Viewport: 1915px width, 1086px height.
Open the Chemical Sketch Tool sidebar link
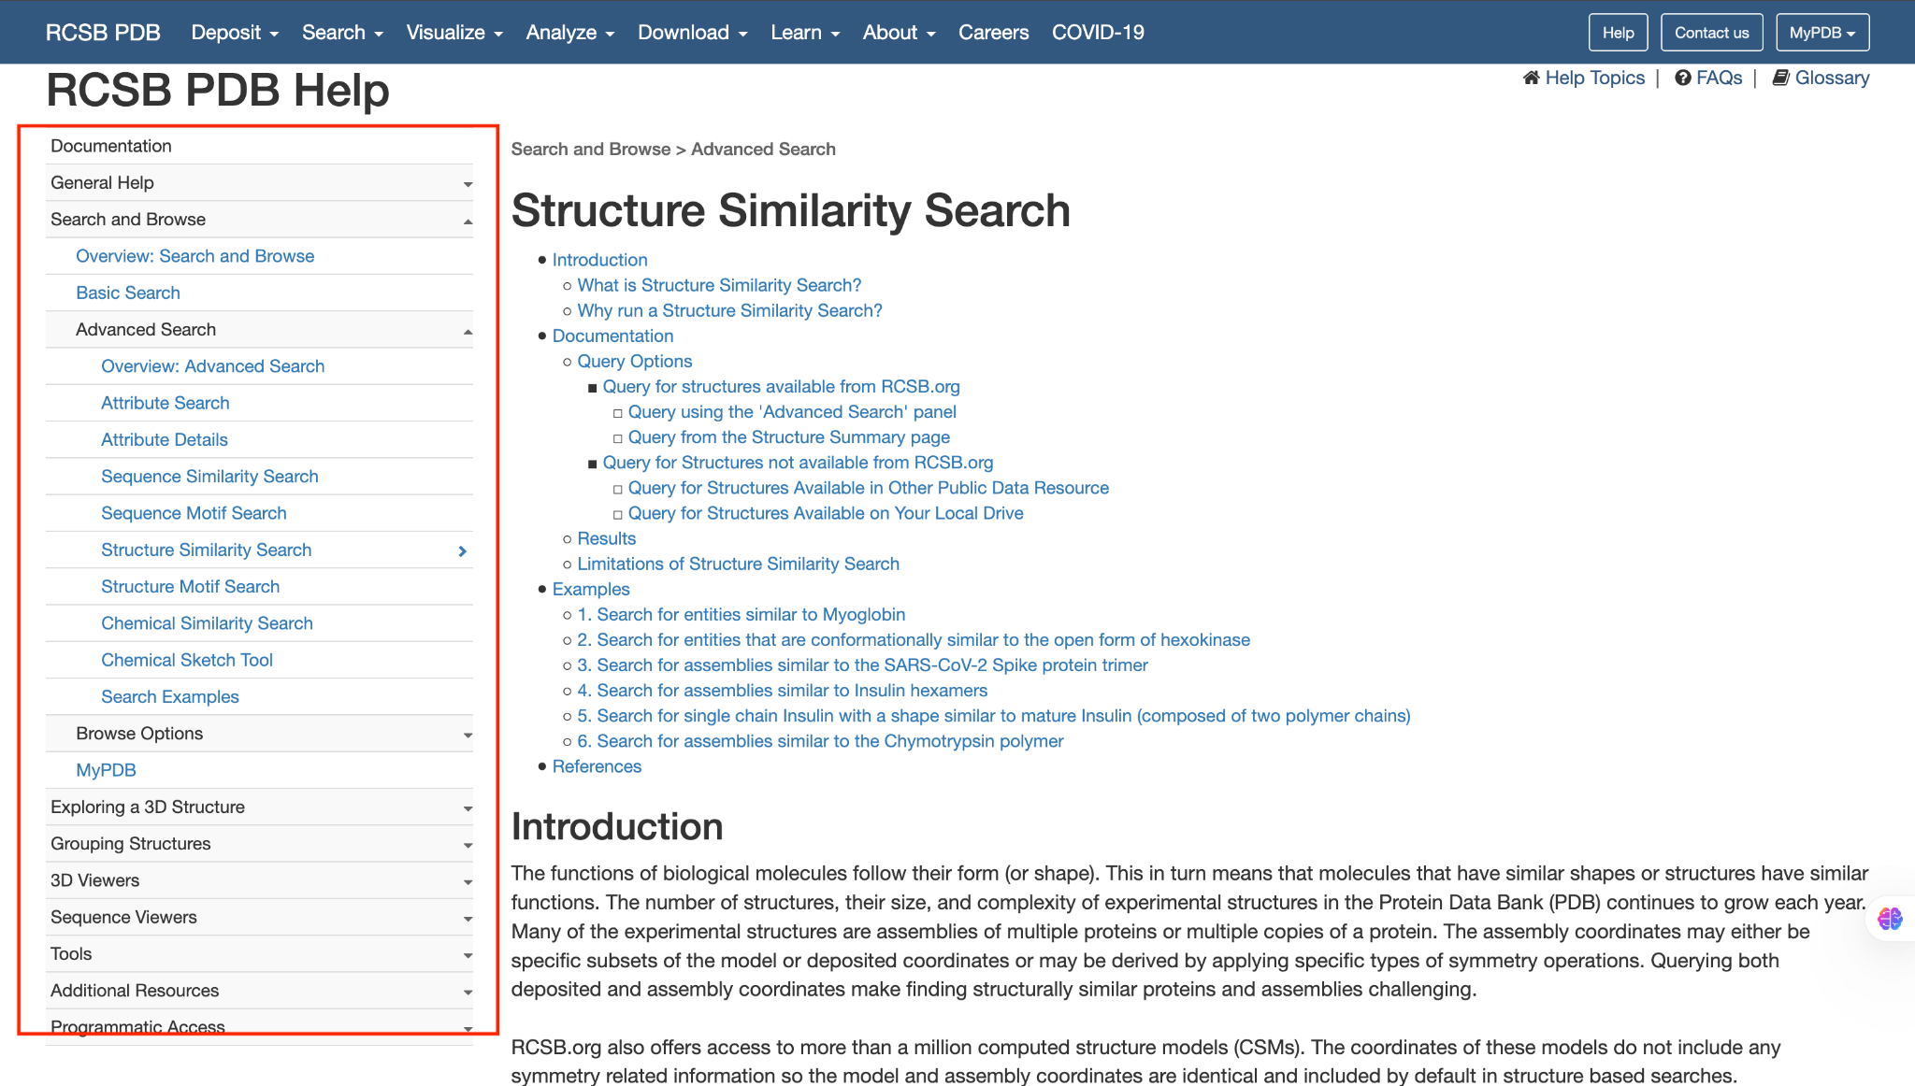pos(187,660)
